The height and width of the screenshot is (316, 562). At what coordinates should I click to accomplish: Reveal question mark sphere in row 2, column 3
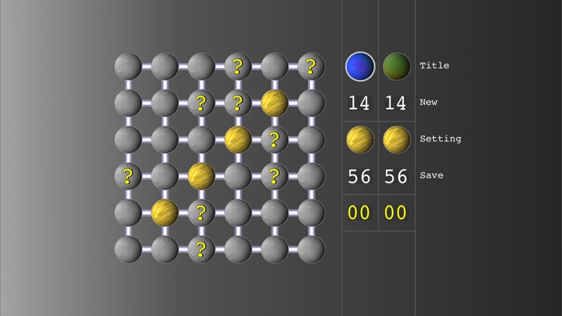click(202, 103)
